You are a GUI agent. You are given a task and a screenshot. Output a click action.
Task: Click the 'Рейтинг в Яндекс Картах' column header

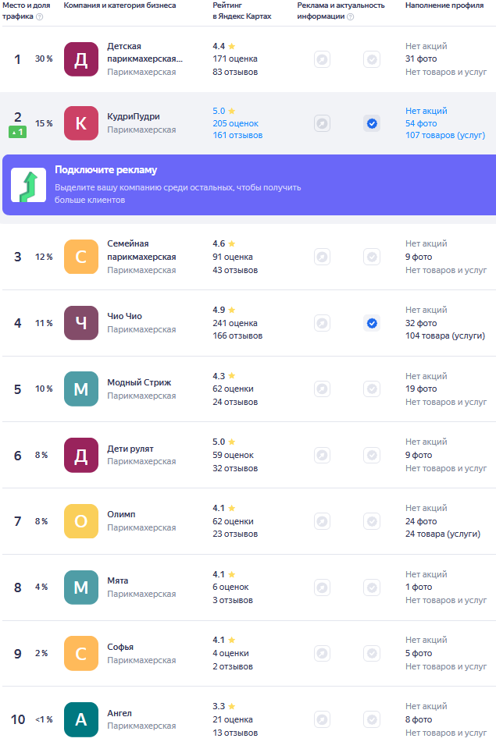click(242, 10)
